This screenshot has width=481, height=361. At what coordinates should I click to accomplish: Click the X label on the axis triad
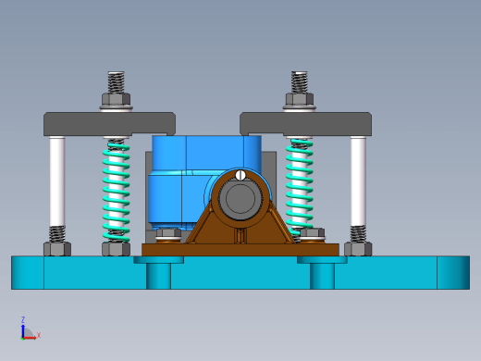click(x=39, y=335)
